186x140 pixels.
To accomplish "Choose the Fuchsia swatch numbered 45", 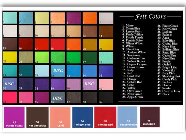I will click(x=42, y=97).
